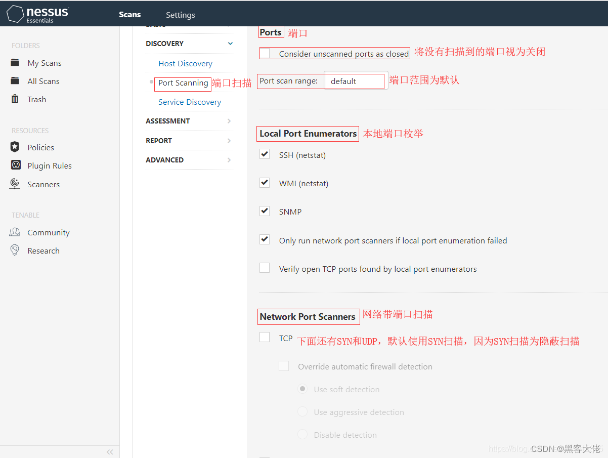
Task: Click the Trash bin icon
Action: coord(15,99)
